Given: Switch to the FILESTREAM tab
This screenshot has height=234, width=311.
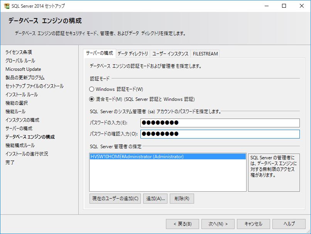Looking at the screenshot, I should [205, 53].
